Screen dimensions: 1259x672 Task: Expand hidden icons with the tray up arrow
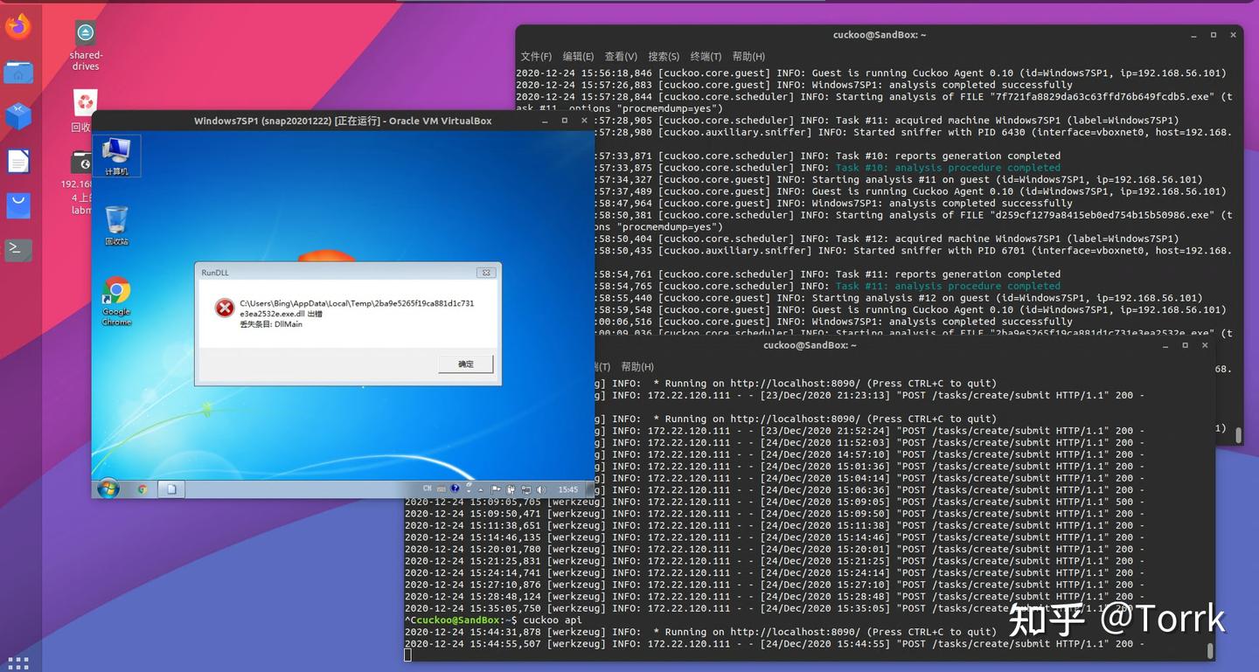(480, 490)
